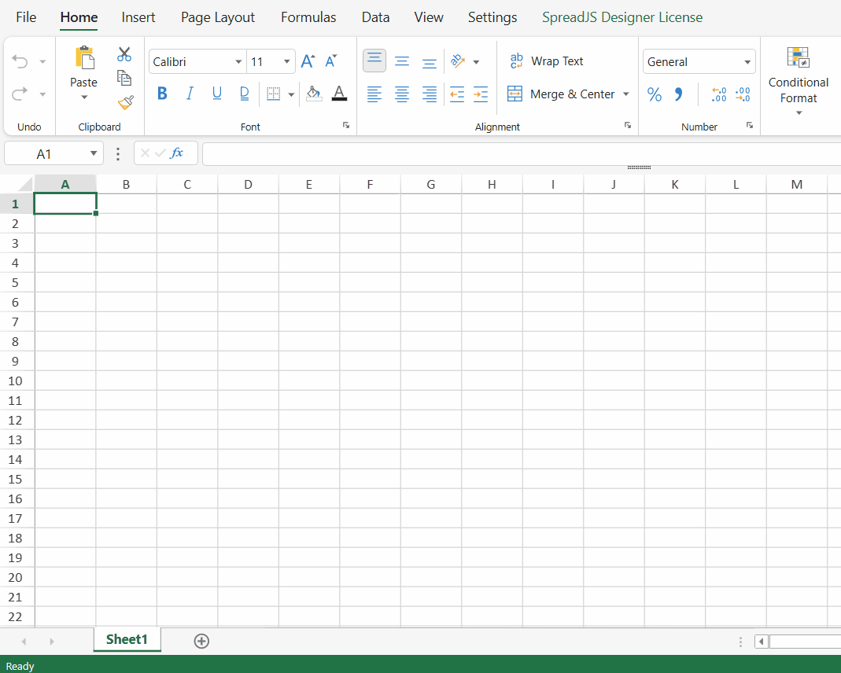Open the File menu
The image size is (841, 673).
click(x=26, y=17)
